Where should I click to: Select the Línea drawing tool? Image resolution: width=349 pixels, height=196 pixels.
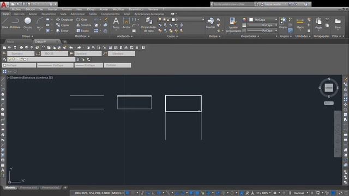(x=5, y=23)
